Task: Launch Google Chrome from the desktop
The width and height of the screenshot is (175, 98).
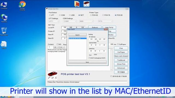Action: click(x=22, y=6)
